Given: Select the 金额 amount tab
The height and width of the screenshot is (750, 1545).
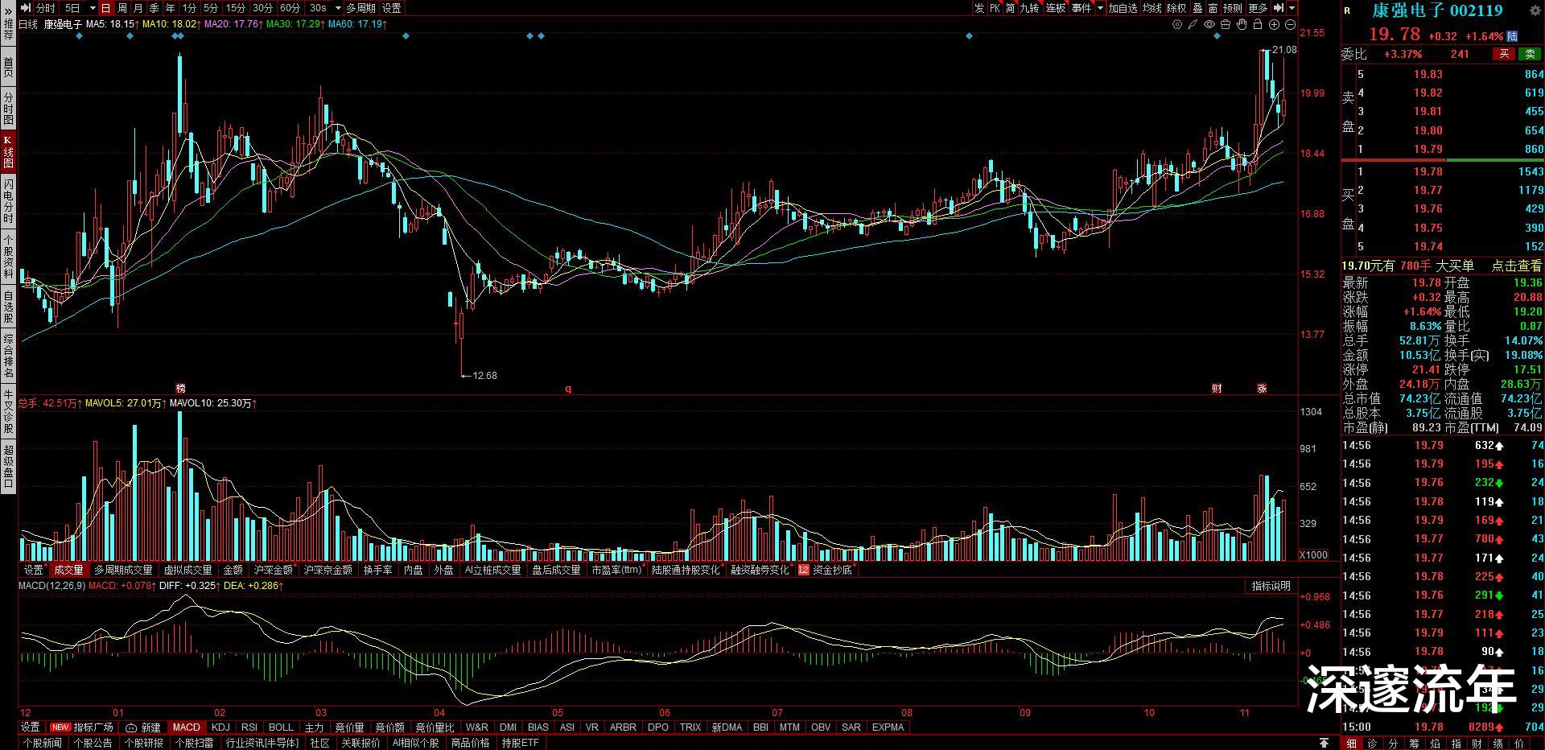Looking at the screenshot, I should pyautogui.click(x=233, y=570).
